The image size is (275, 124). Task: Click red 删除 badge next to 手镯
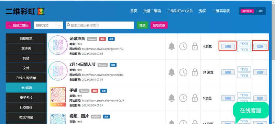95,91
